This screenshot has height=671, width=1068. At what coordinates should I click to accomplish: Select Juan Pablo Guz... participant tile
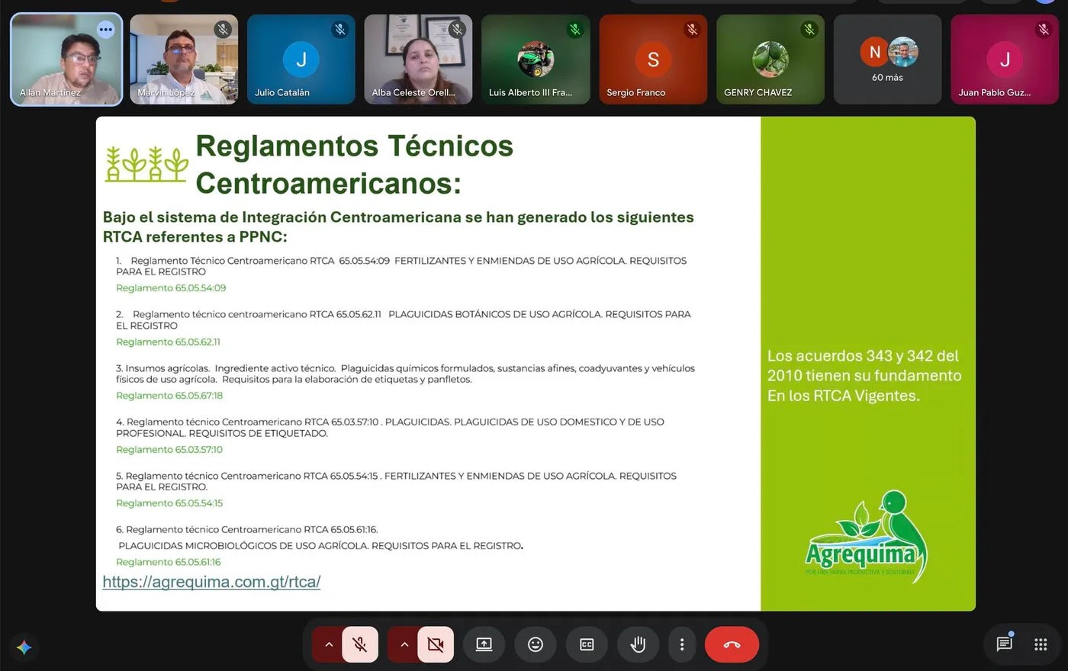click(1005, 59)
